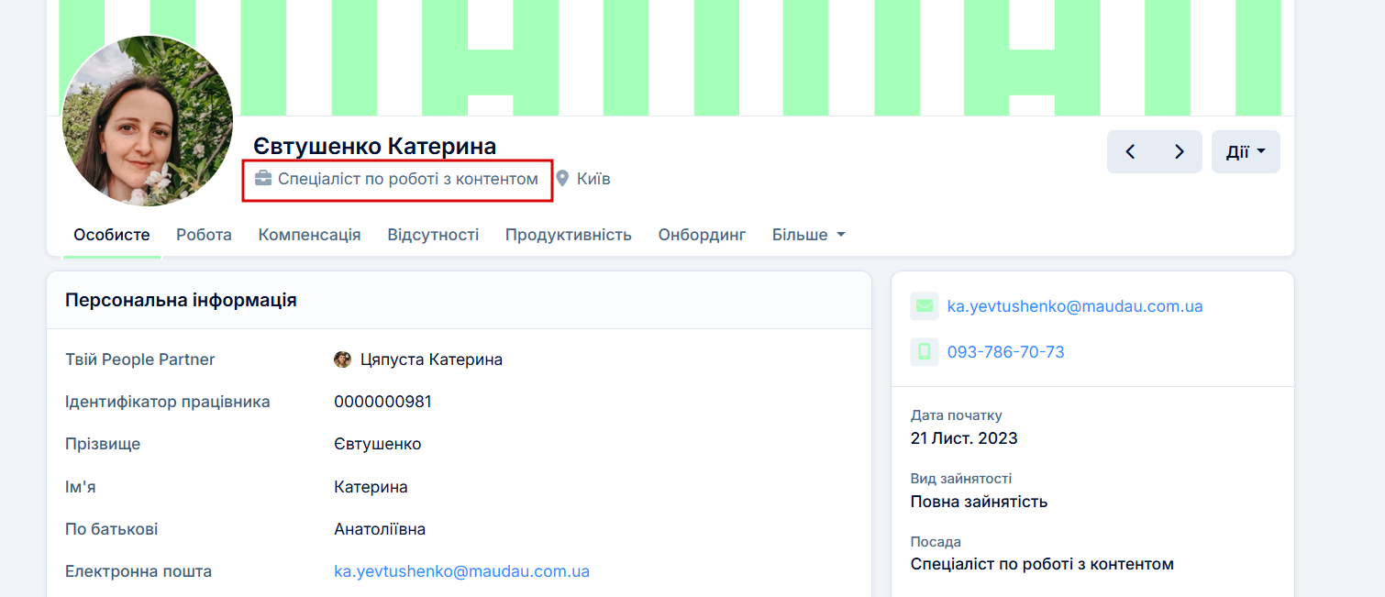Click the green mobile phone icon

click(x=924, y=352)
